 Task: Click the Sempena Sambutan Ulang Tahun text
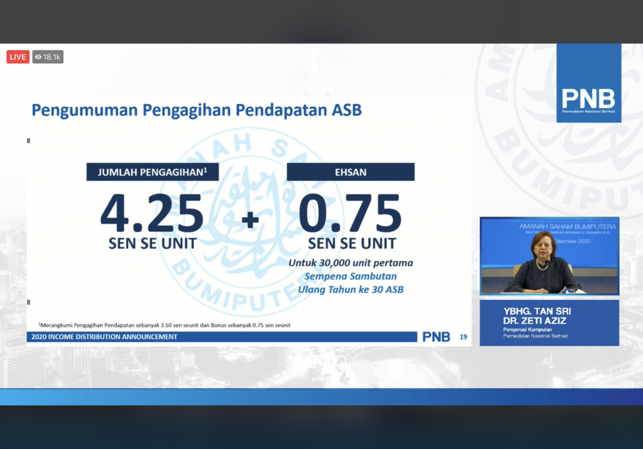click(x=350, y=282)
